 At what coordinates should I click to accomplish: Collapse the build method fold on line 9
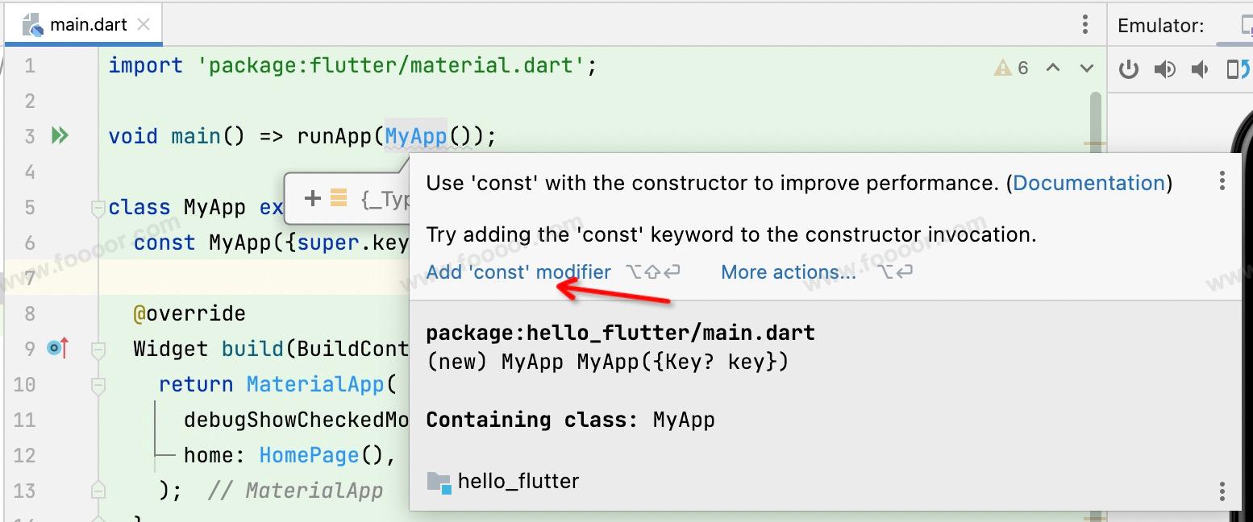(98, 350)
